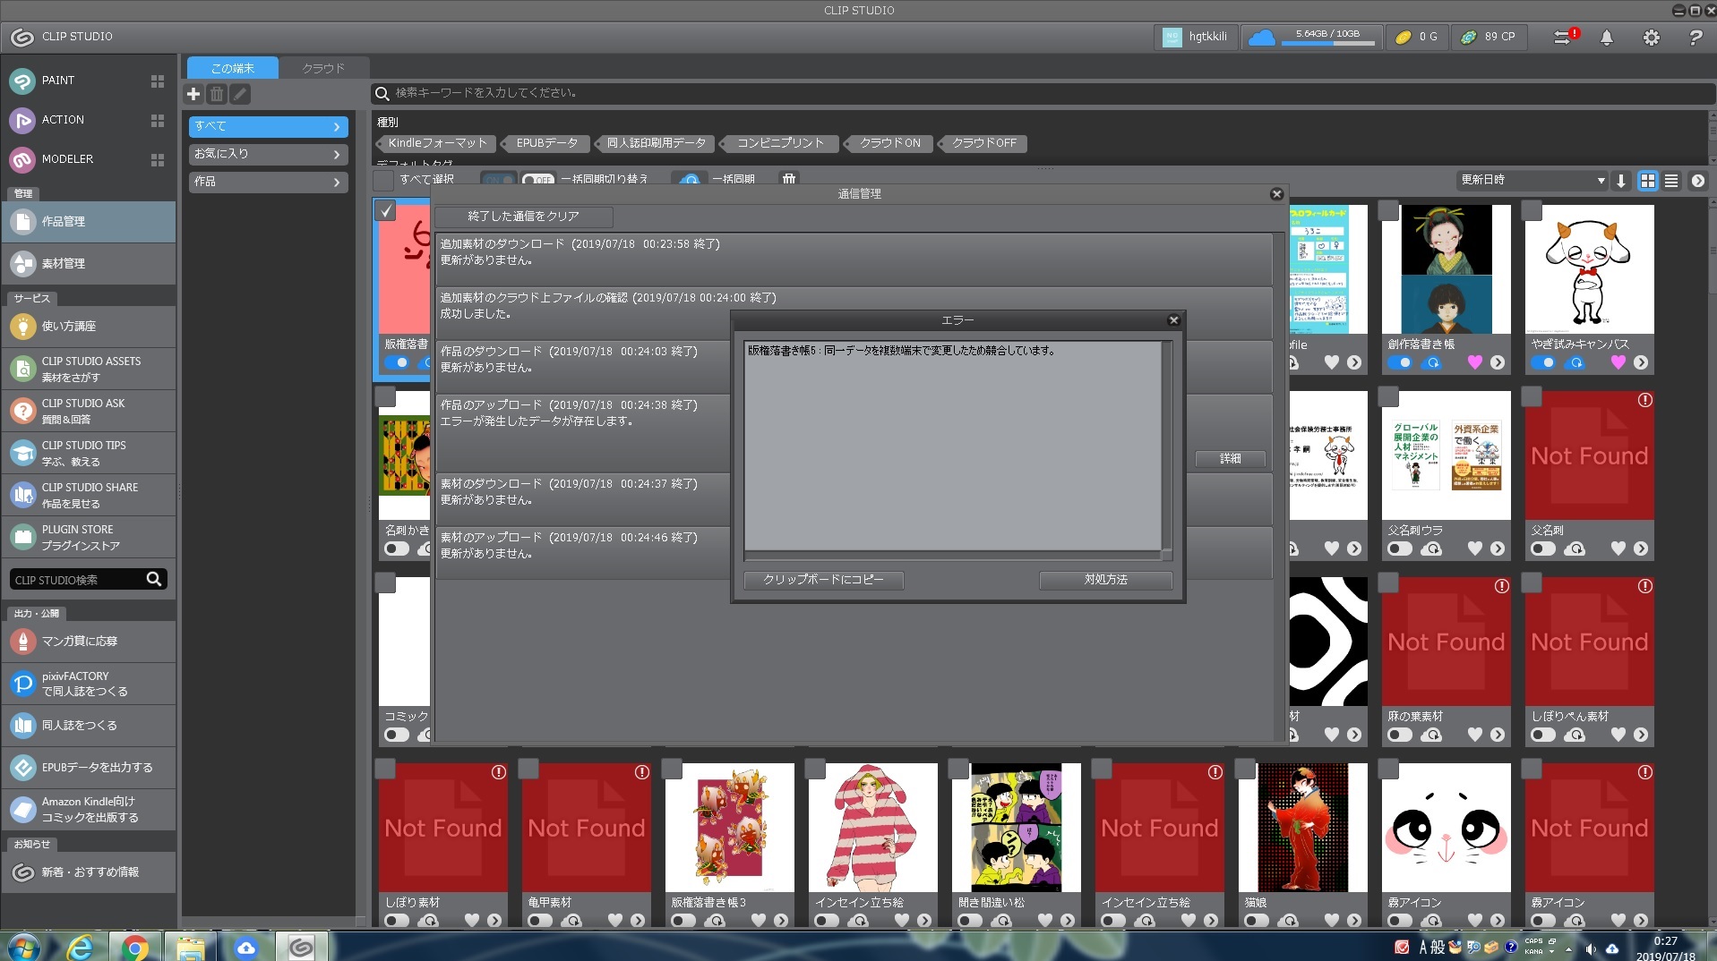1717x961 pixels.
Task: Switch to list view icon
Action: click(1671, 181)
